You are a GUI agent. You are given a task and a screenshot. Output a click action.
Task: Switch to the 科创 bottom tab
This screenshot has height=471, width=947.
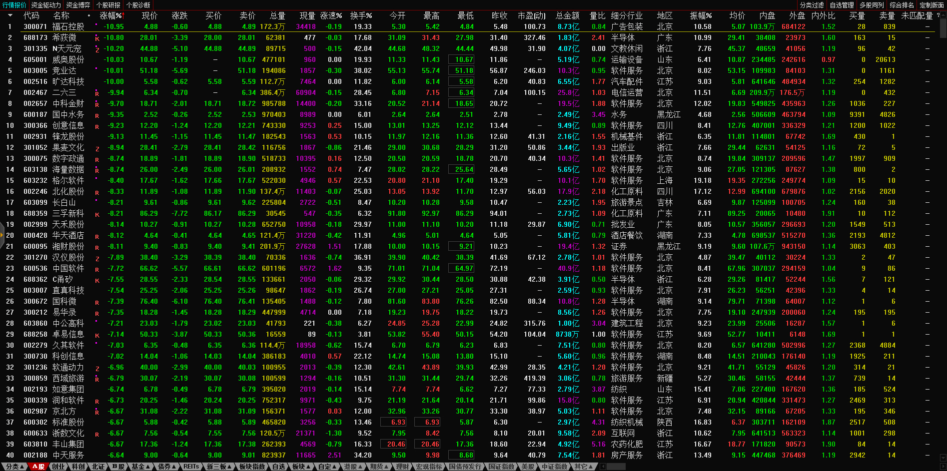78,467
